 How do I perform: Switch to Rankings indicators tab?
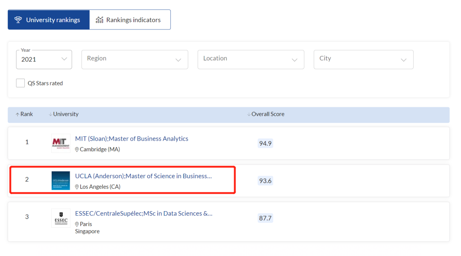[x=130, y=20]
